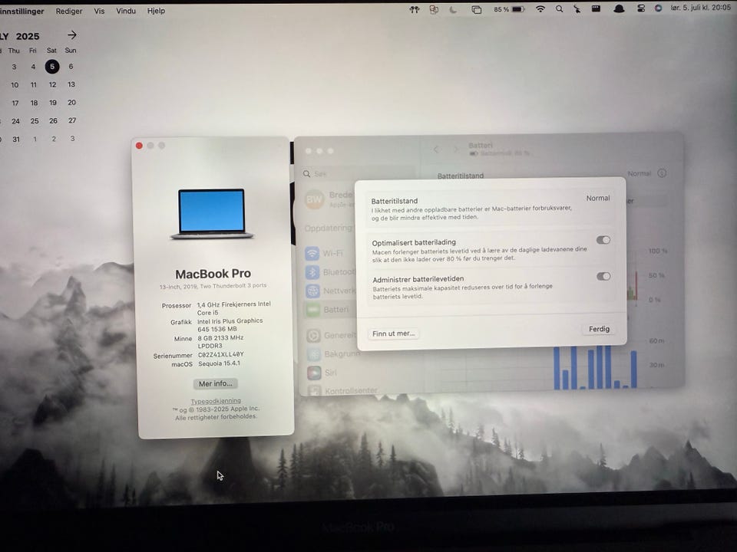
Task: Toggle Administrer batterilevetiden switch
Action: (x=603, y=276)
